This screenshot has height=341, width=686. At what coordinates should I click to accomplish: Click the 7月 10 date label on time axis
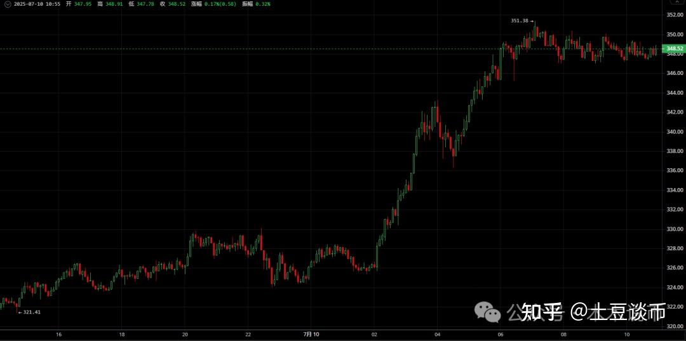[x=311, y=334]
